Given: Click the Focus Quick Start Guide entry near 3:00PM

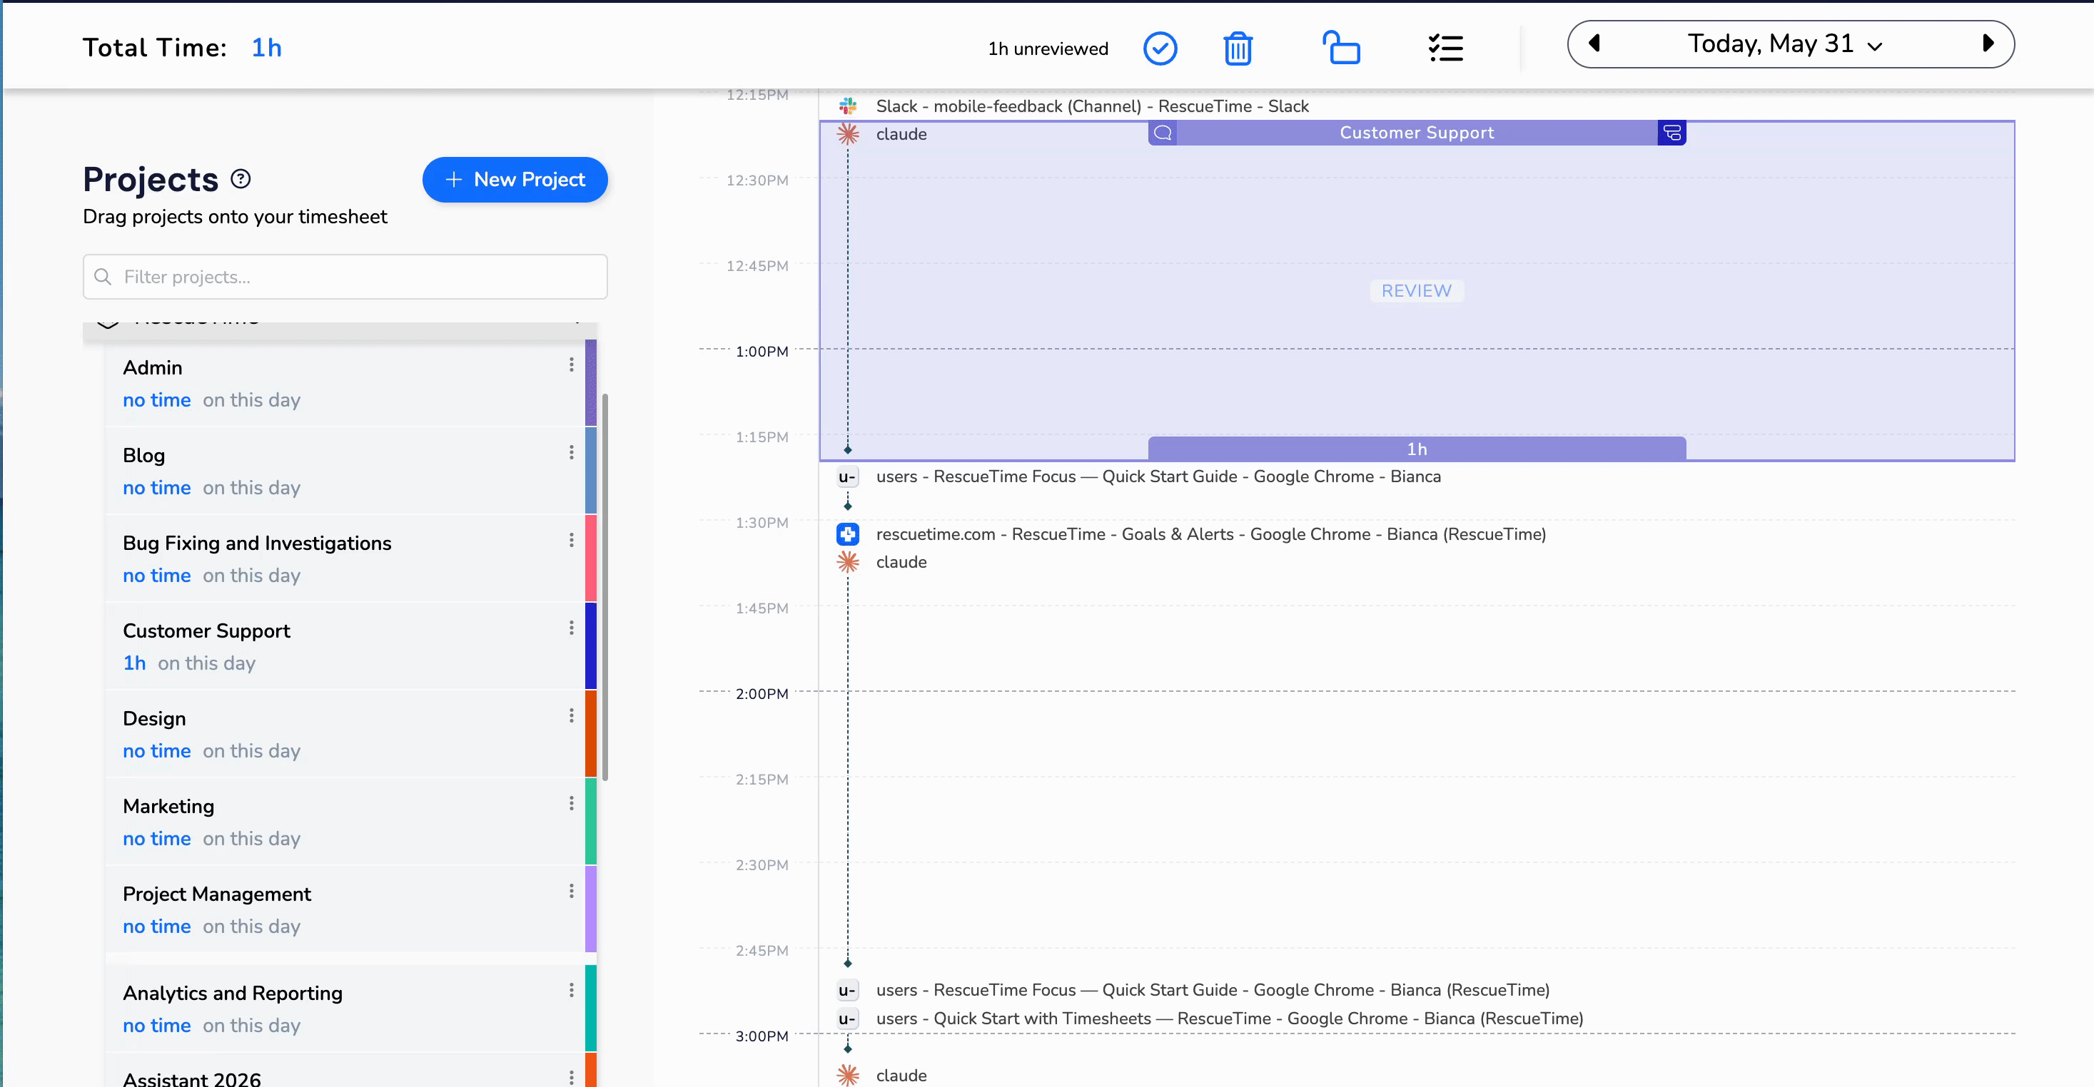Looking at the screenshot, I should pos(1213,990).
